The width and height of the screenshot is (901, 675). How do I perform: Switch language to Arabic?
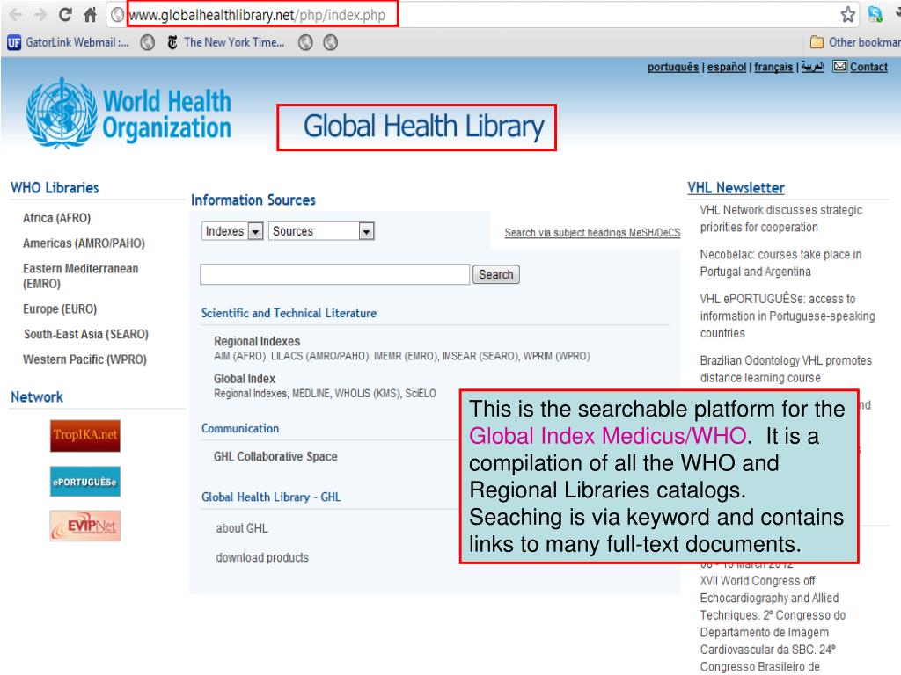click(x=812, y=67)
